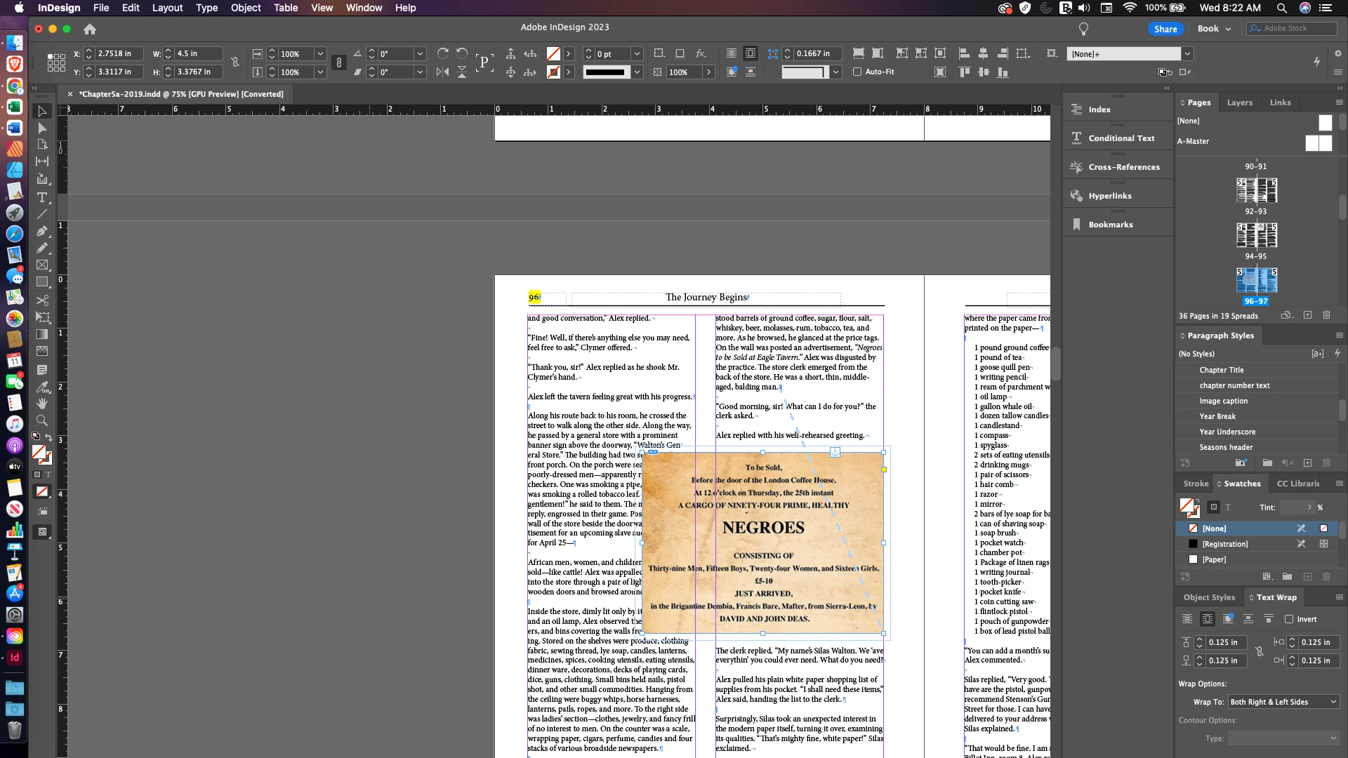Select the Paper swatch
The width and height of the screenshot is (1348, 758).
[1214, 559]
